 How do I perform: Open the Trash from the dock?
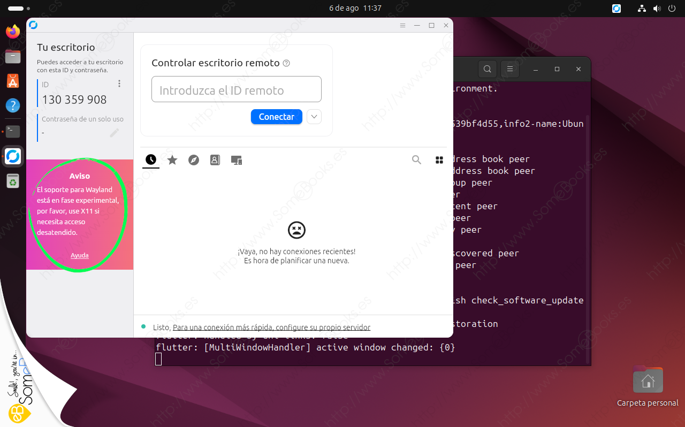coord(13,181)
